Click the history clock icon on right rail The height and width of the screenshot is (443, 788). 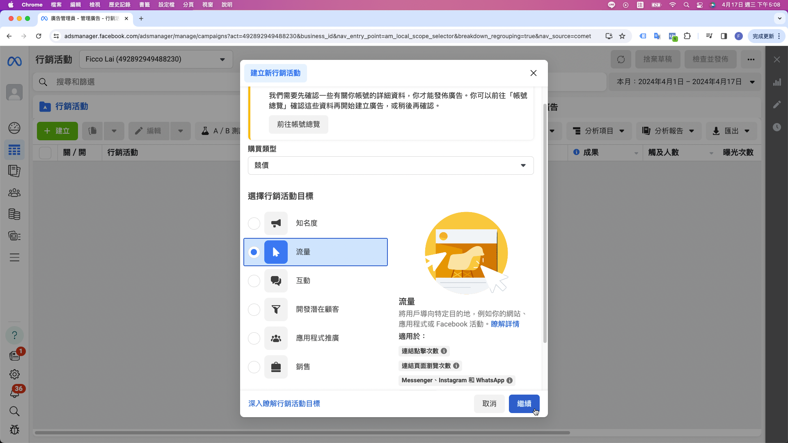pyautogui.click(x=777, y=127)
